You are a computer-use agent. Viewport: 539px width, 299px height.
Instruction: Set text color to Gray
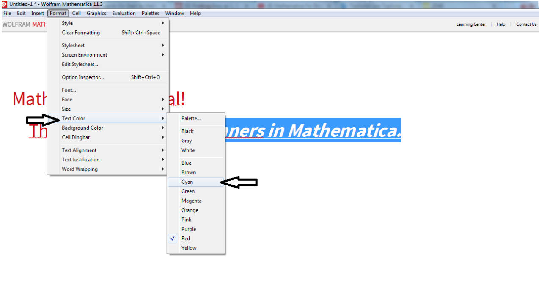196,141
